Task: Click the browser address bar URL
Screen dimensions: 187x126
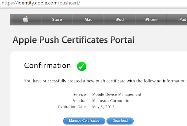Action: [x=41, y=3]
